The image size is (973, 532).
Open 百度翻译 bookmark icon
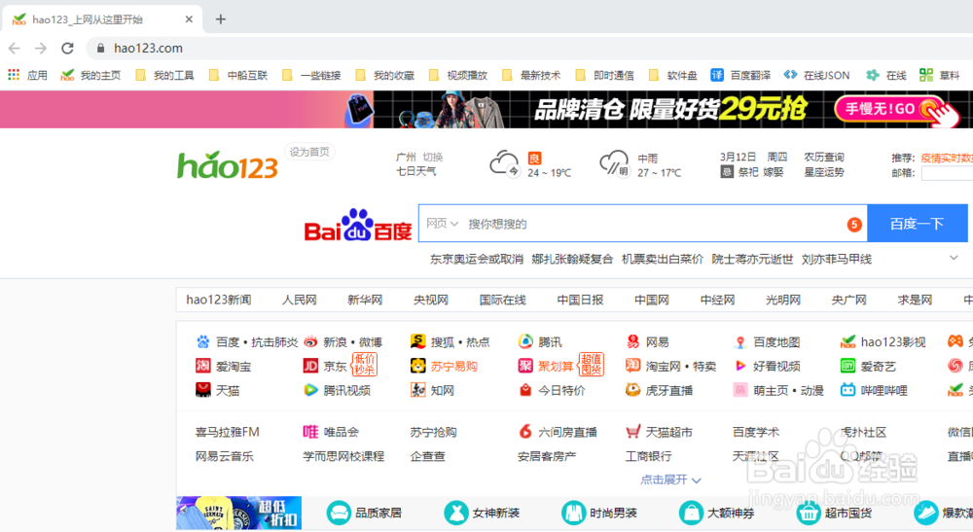point(717,75)
